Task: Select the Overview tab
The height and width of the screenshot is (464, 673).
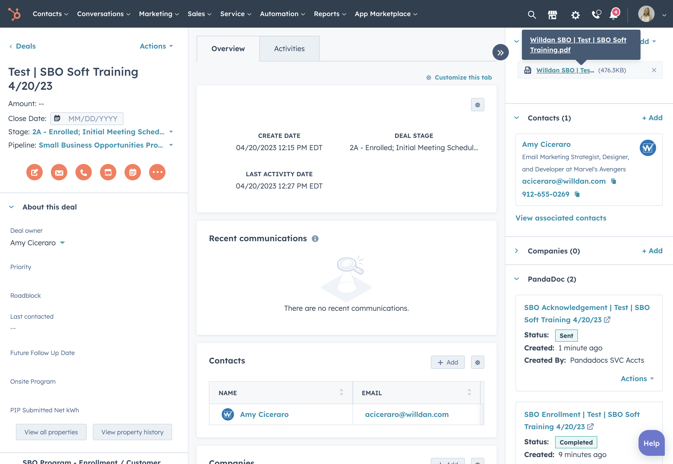Action: click(228, 49)
